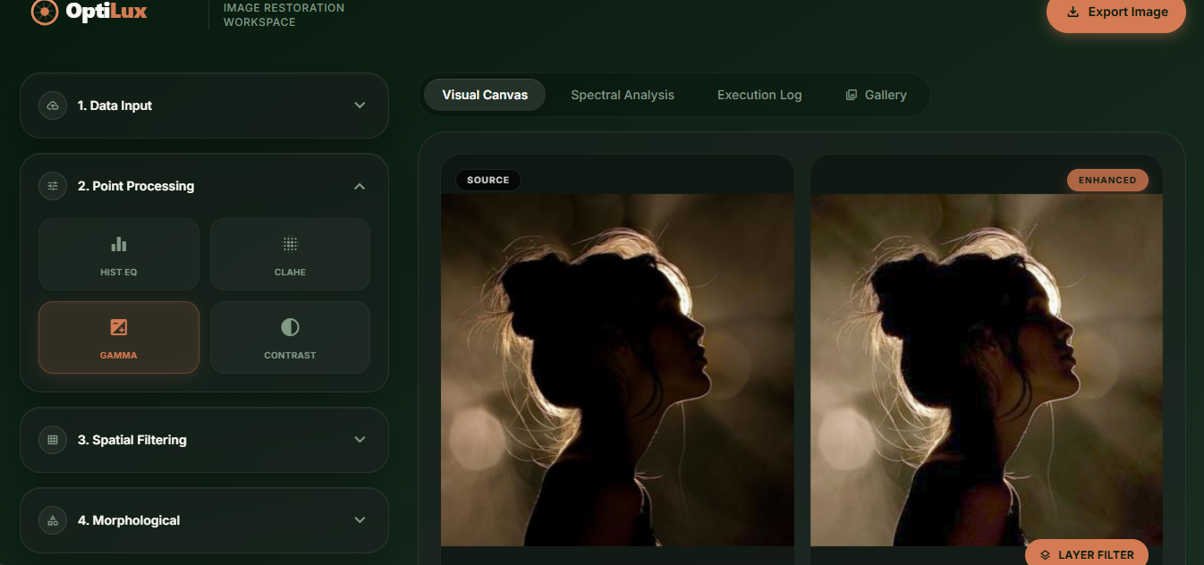This screenshot has height=565, width=1204.
Task: Click the '4. Morphological' heading text
Action: tap(129, 520)
